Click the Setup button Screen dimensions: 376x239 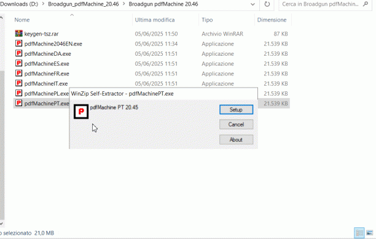tap(236, 110)
